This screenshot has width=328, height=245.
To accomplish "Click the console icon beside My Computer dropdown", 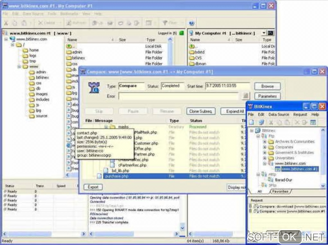I will pyautogui.click(x=270, y=33).
